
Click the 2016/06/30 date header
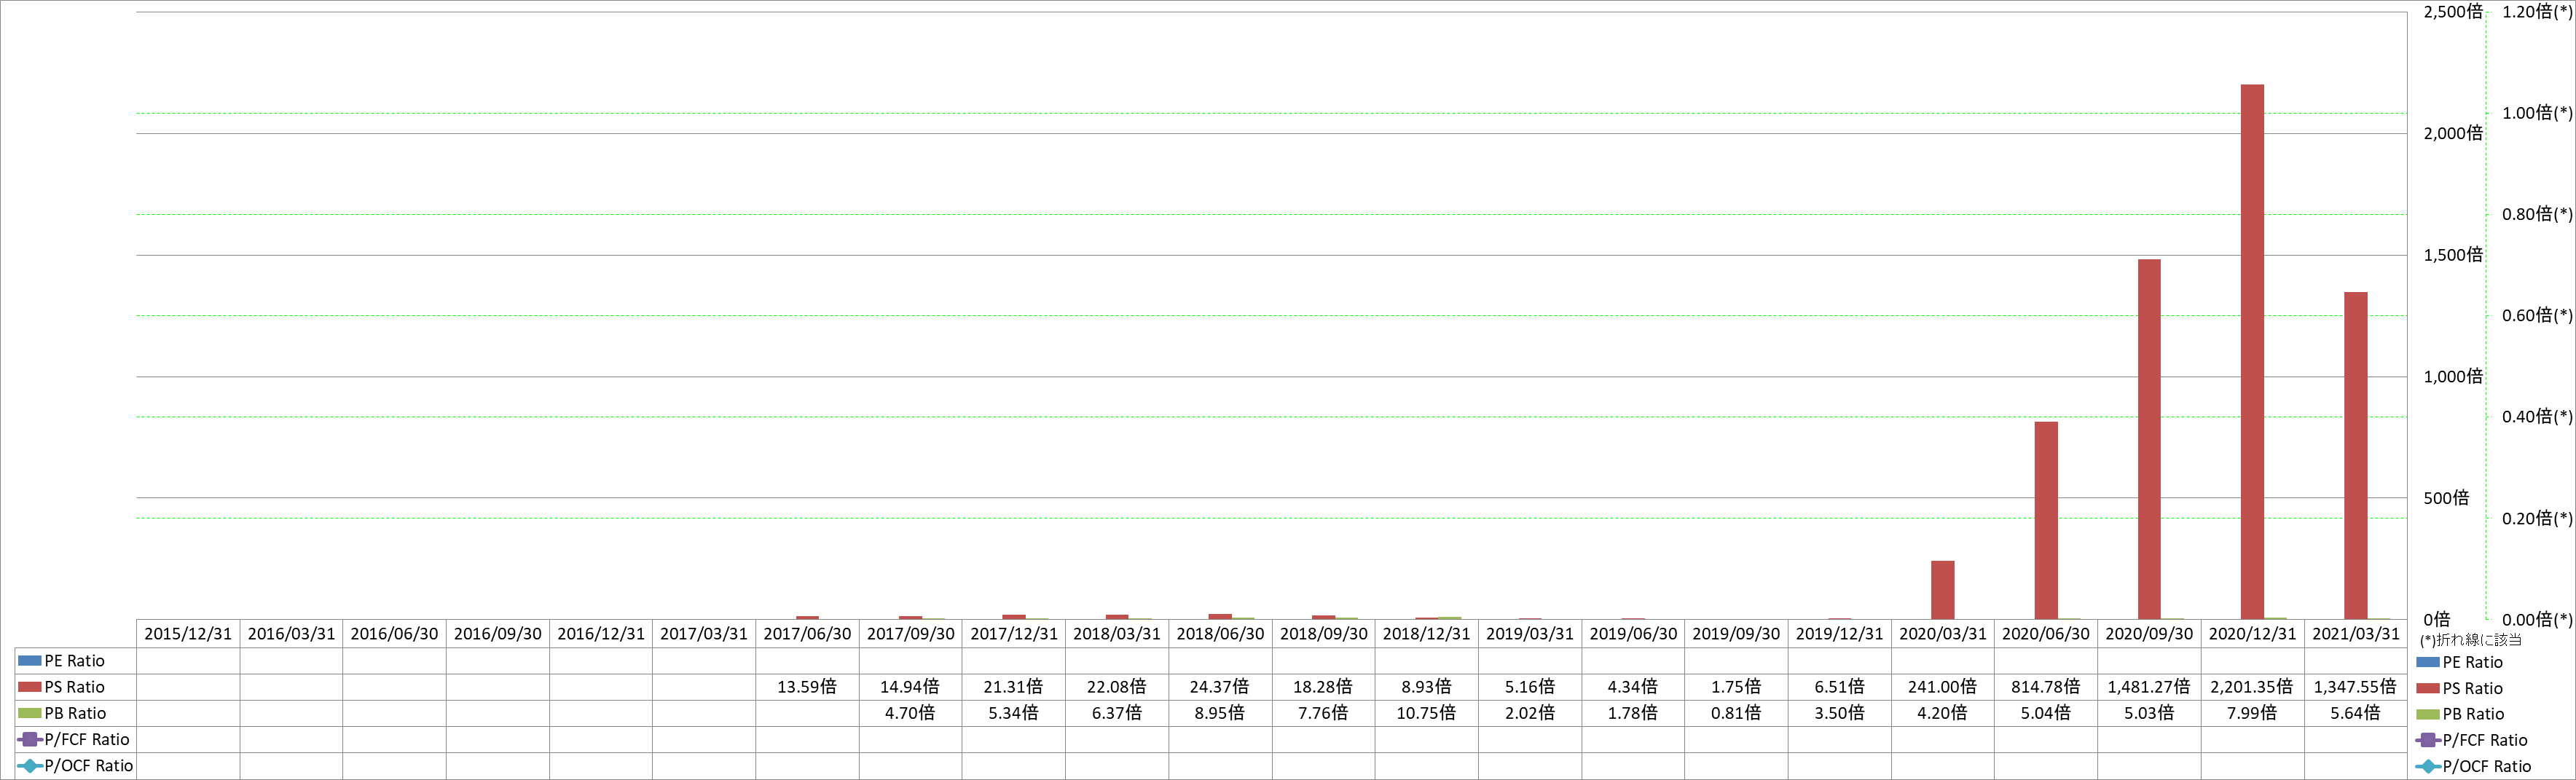394,634
